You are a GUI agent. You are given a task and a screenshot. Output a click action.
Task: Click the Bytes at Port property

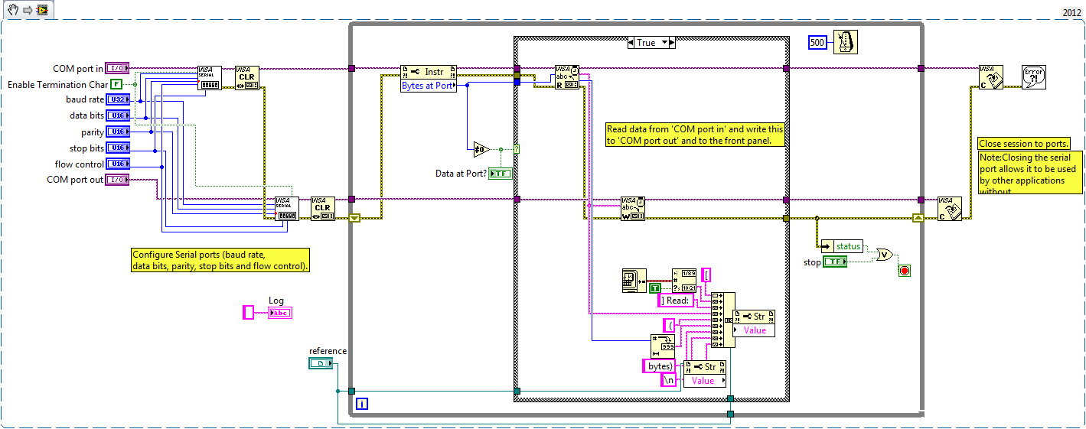click(429, 86)
